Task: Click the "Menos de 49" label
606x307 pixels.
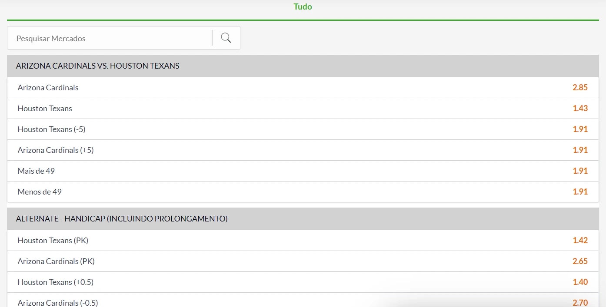Action: pos(40,191)
